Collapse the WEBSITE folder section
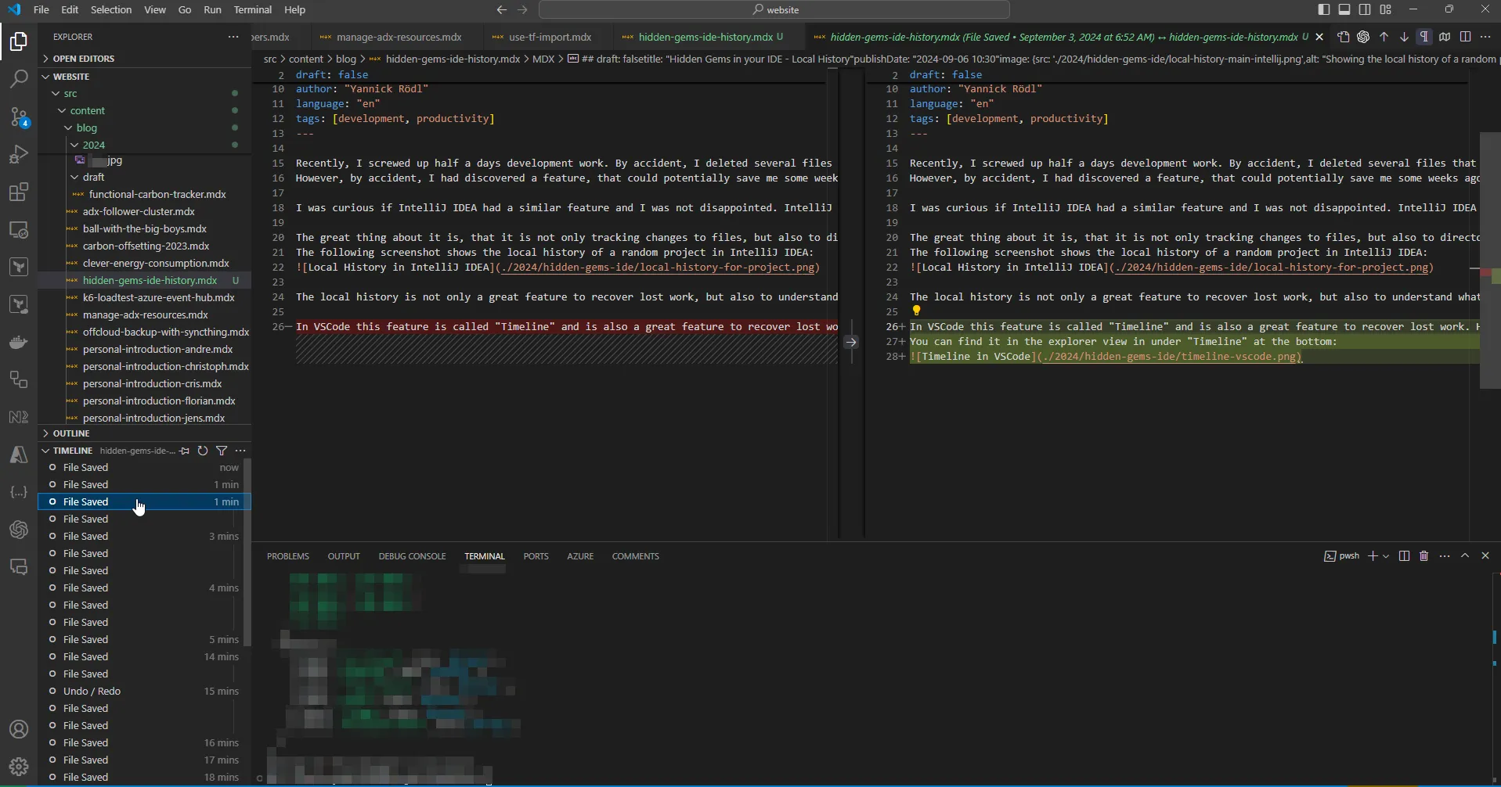Viewport: 1501px width, 787px height. [x=144, y=77]
